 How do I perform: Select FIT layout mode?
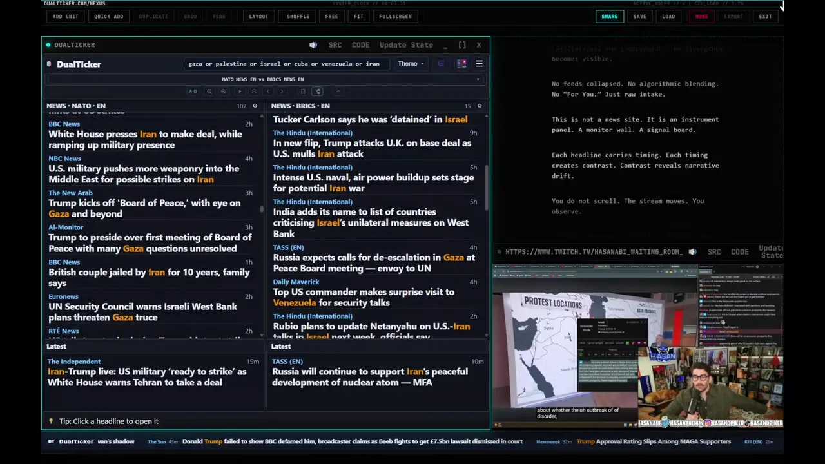click(x=359, y=16)
